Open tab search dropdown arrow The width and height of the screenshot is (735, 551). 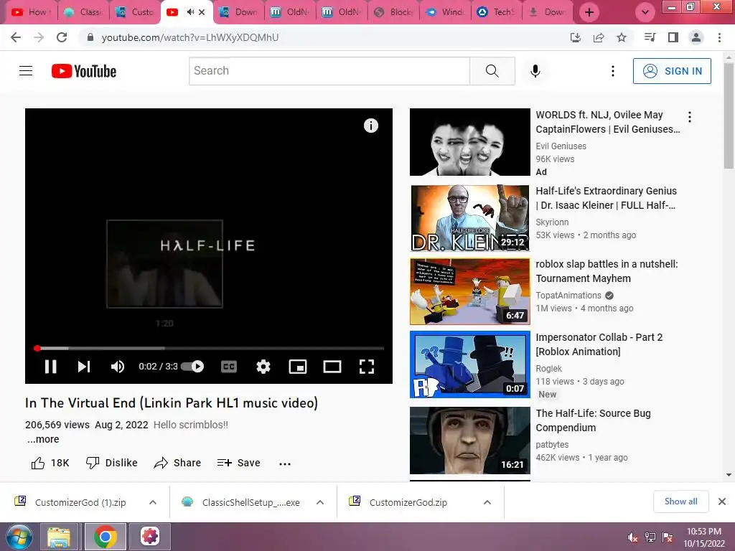tap(645, 12)
